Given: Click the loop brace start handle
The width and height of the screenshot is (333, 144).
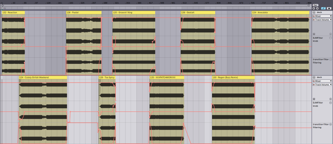Looking at the screenshot, I should (3, 5).
